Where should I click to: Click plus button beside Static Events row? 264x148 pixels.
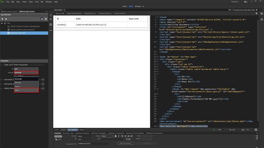(43, 88)
